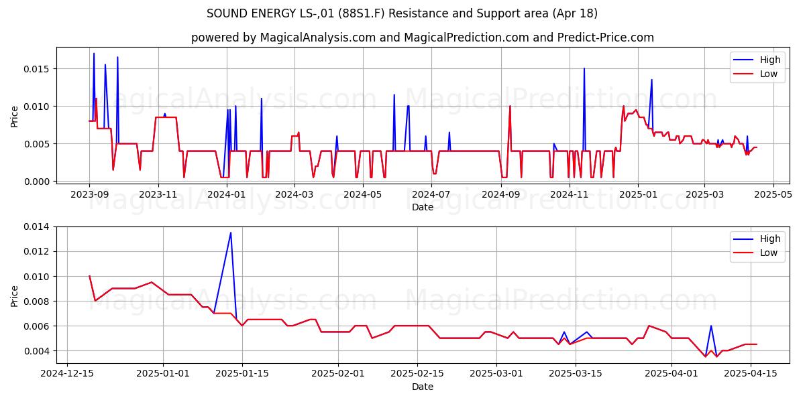805x402 pixels.
Task: Click the '2025-05' x-axis label
Action: coord(773,195)
